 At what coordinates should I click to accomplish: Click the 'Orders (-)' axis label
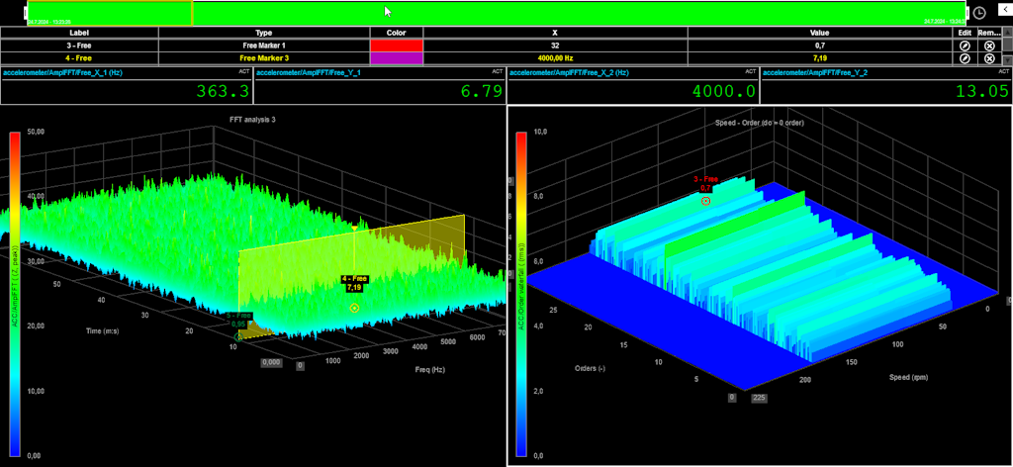590,368
